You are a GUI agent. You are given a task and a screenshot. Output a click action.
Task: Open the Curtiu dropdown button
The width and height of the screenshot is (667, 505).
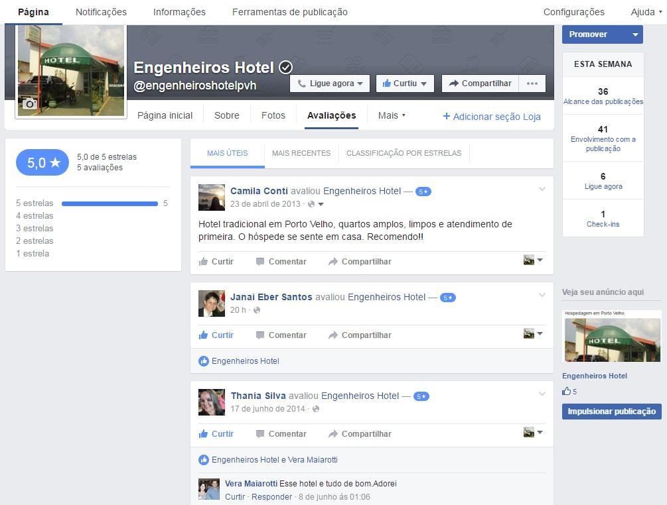click(x=405, y=84)
